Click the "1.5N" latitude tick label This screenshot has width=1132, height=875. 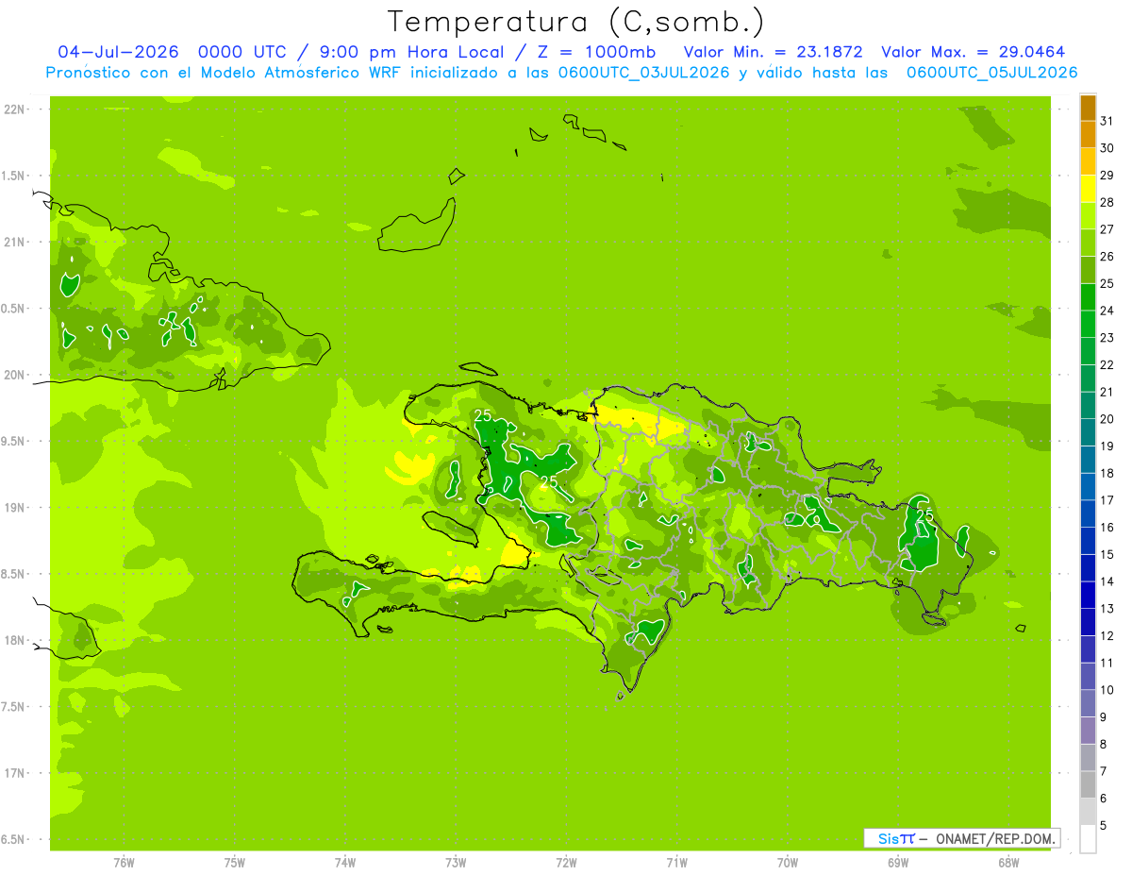tap(14, 176)
